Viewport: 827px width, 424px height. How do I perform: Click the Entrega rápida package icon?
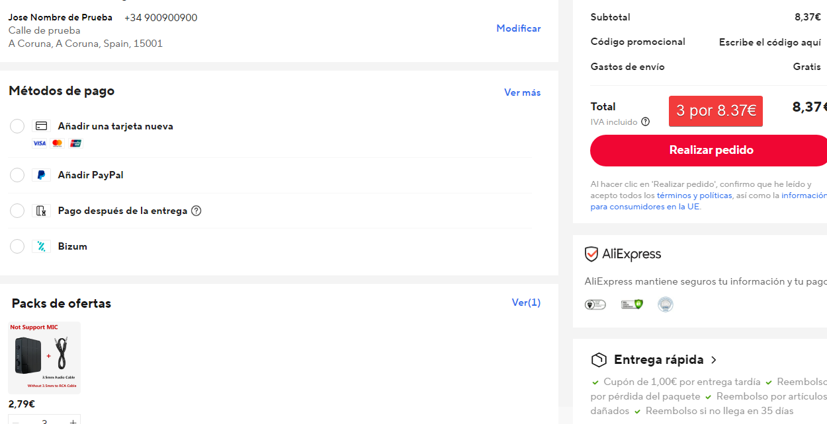[x=599, y=360]
